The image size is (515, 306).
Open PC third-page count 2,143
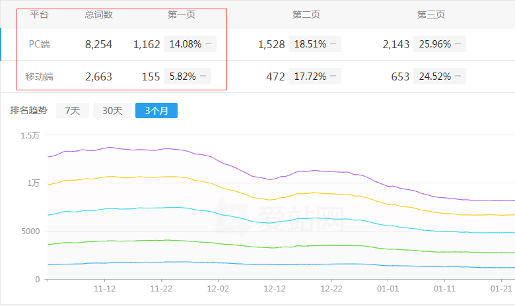396,44
